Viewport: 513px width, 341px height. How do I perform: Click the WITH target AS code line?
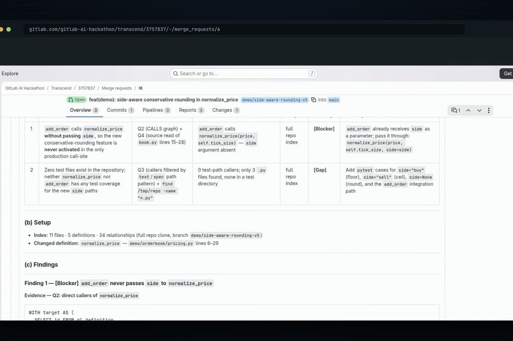[52, 312]
